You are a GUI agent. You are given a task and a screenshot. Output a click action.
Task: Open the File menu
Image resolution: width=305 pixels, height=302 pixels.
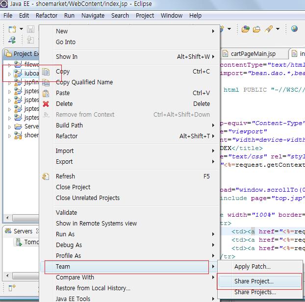click(8, 16)
